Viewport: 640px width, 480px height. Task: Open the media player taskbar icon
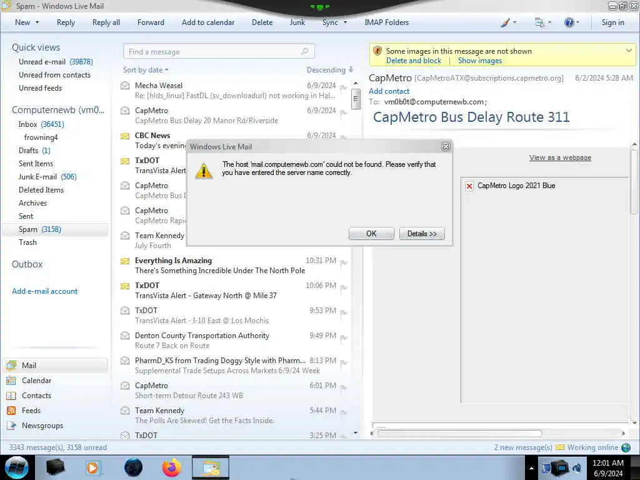click(93, 467)
